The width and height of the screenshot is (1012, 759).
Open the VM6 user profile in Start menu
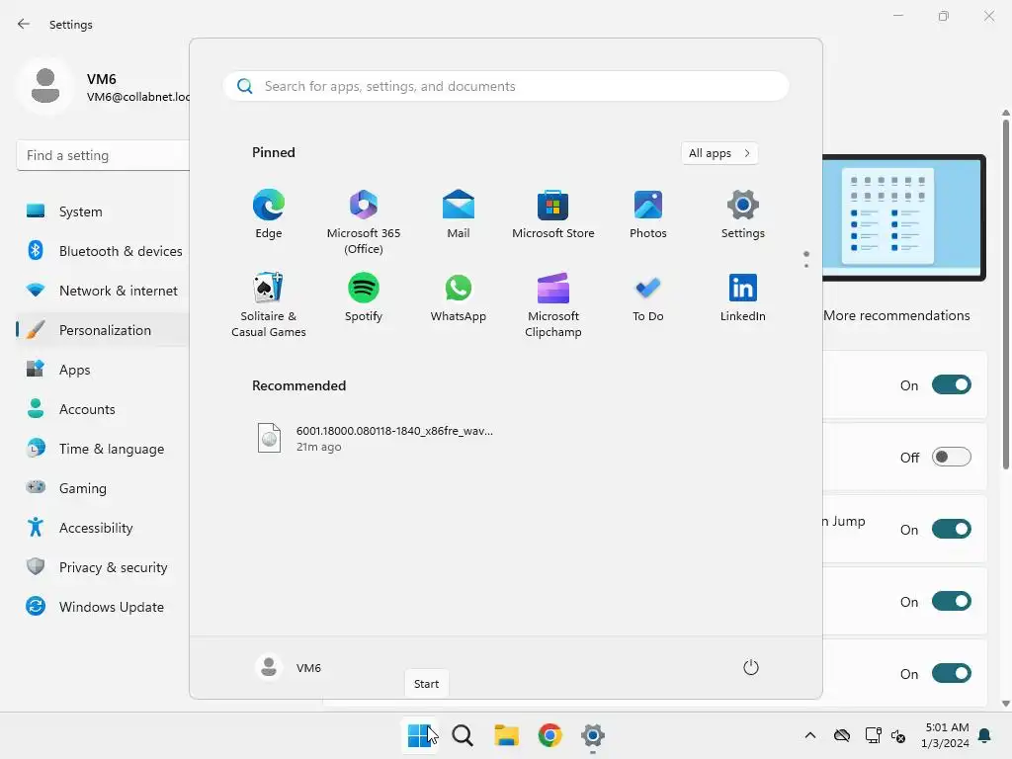(289, 667)
